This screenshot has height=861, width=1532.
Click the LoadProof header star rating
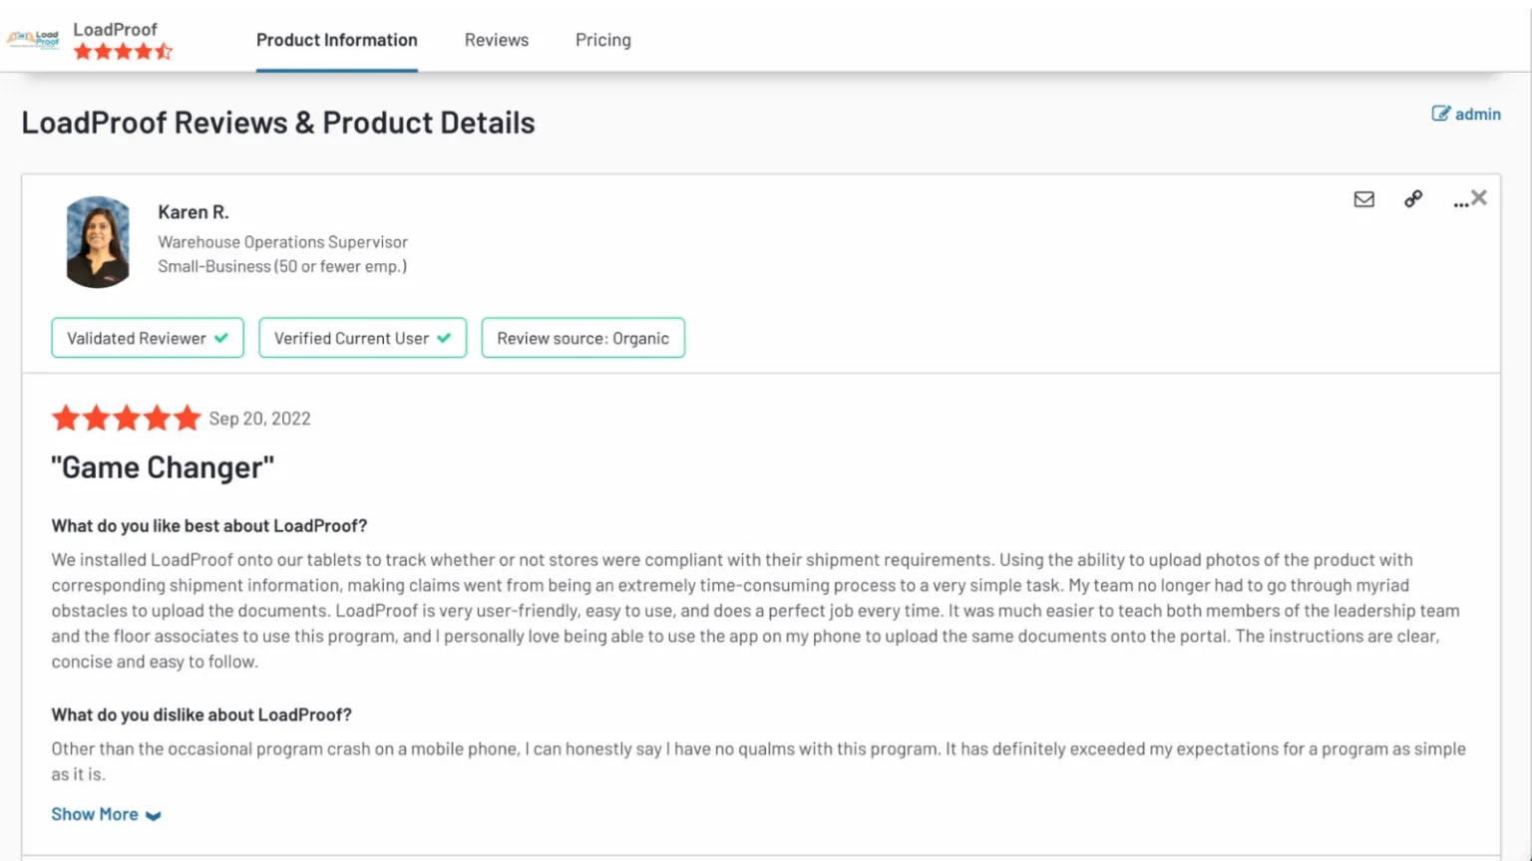tap(123, 52)
